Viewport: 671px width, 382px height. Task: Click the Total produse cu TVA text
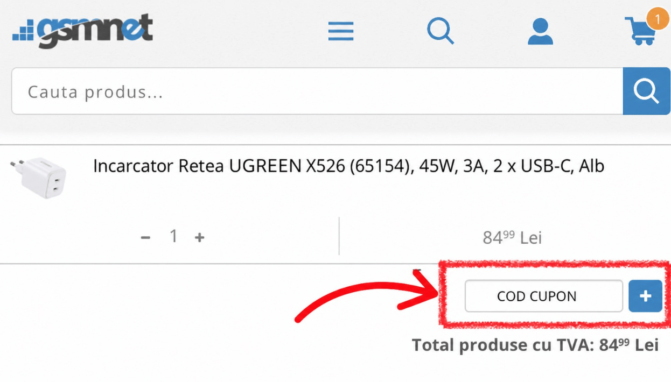[535, 345]
